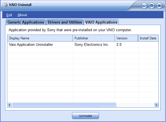Maximize the VAIO Uninstall window
166x122 pixels.
152,6
